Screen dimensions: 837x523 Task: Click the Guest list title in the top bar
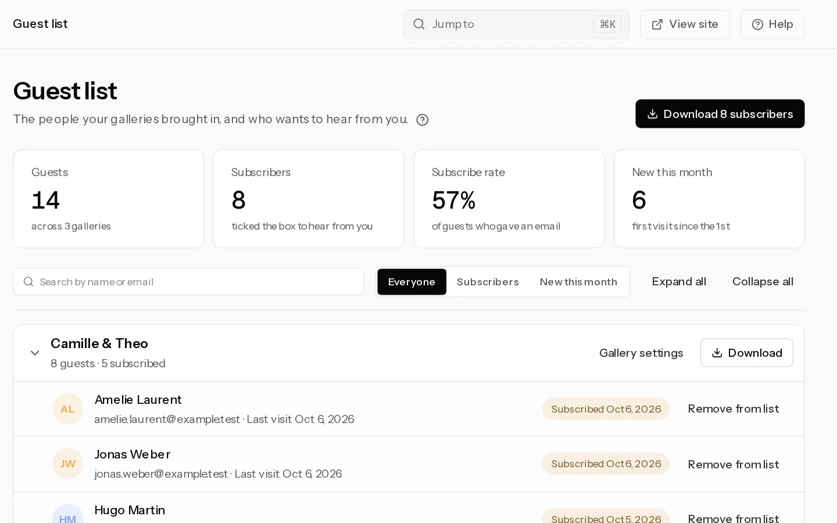[40, 24]
